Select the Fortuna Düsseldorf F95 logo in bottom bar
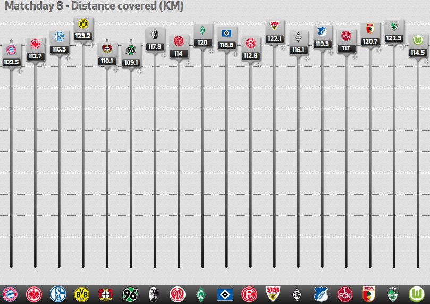The image size is (430, 304). (x=249, y=294)
